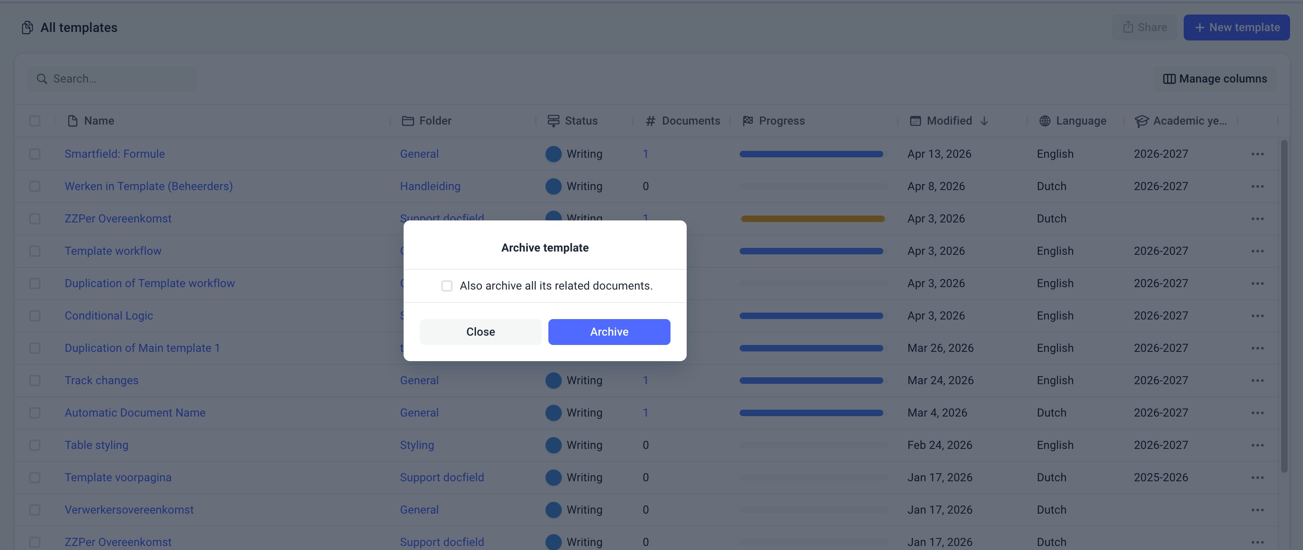Screen dimensions: 1303x550
Task: Open three-dot menu for Table styling row
Action: [x=1257, y=445]
